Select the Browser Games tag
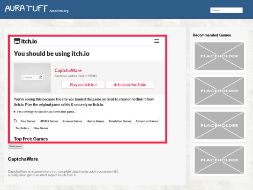This screenshot has height=190, width=253. (x=72, y=121)
